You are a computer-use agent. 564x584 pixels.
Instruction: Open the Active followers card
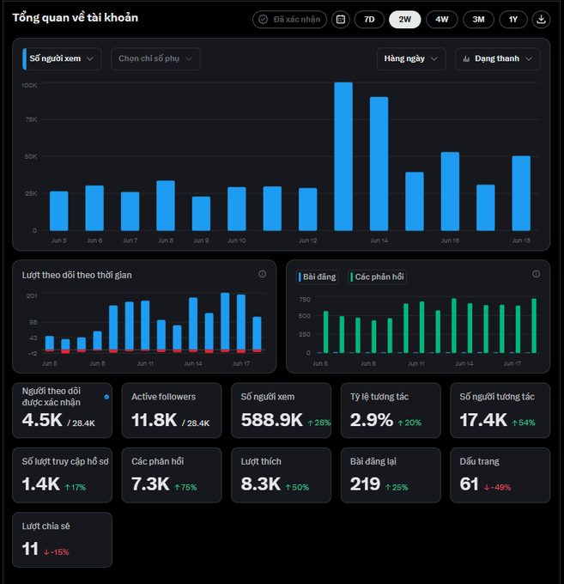click(x=172, y=411)
